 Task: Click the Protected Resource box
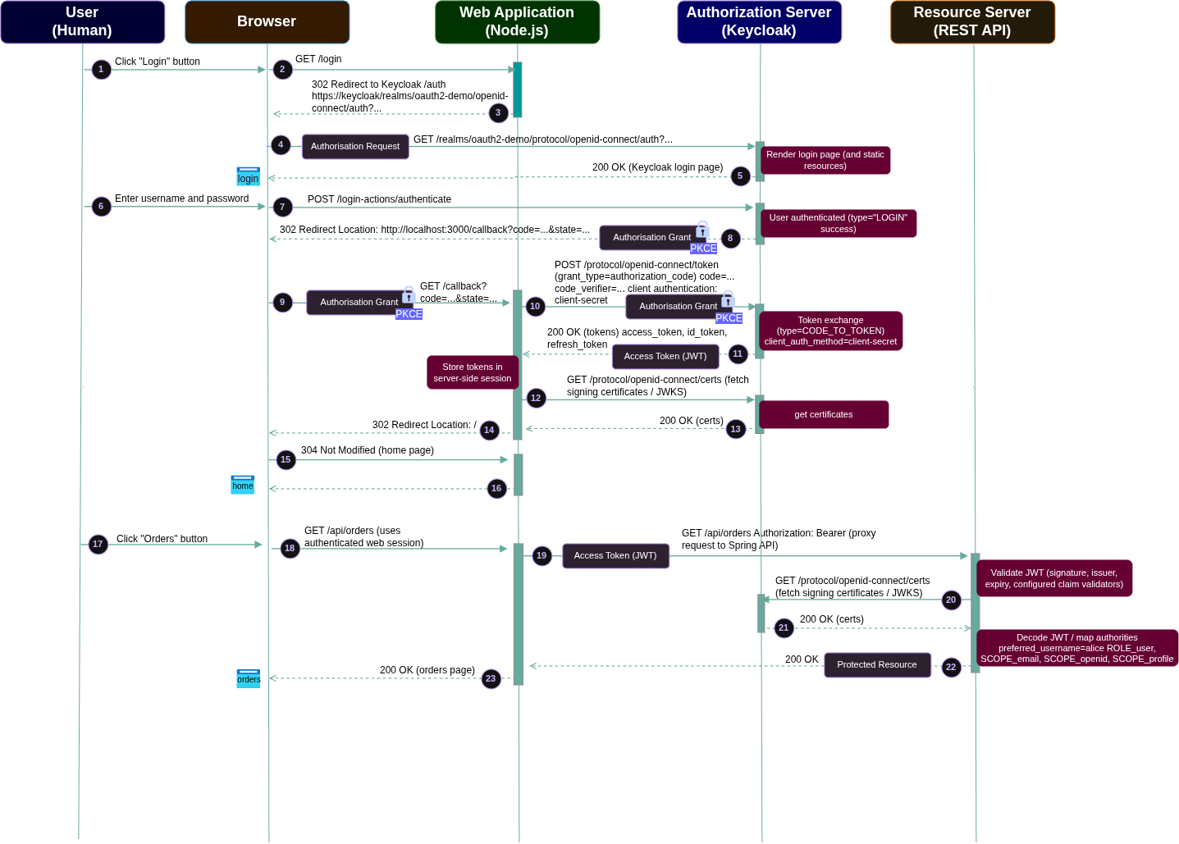coord(877,665)
